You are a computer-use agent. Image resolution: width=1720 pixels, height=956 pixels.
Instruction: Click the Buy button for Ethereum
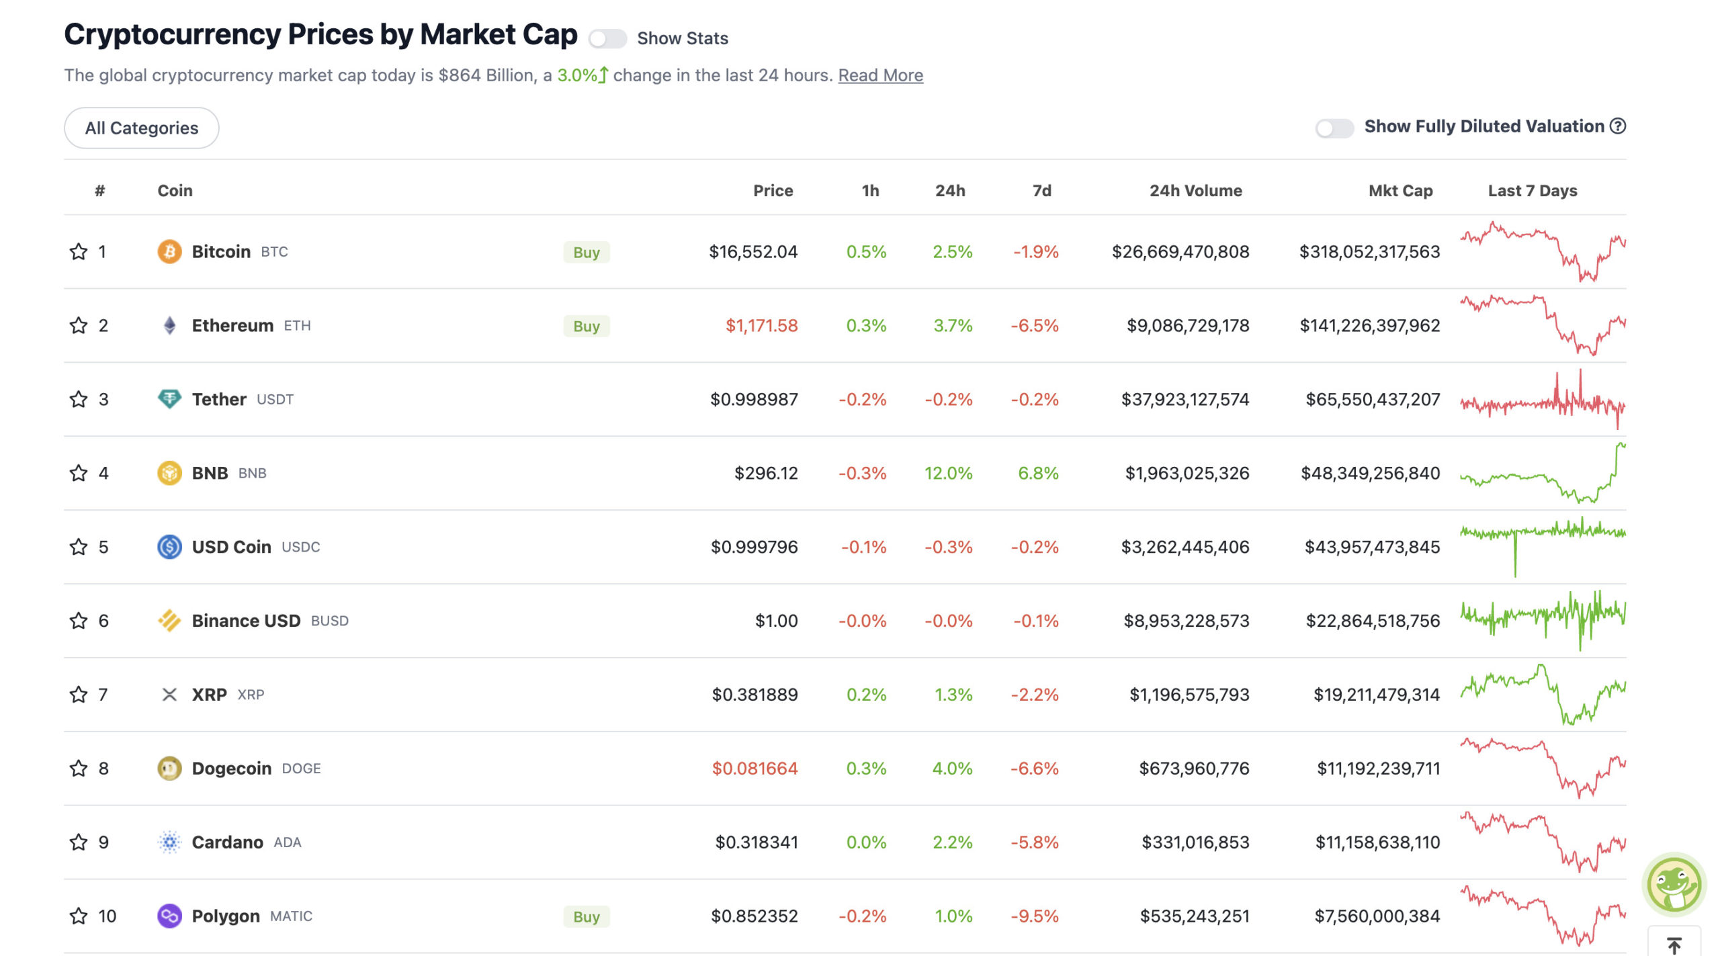click(x=587, y=327)
